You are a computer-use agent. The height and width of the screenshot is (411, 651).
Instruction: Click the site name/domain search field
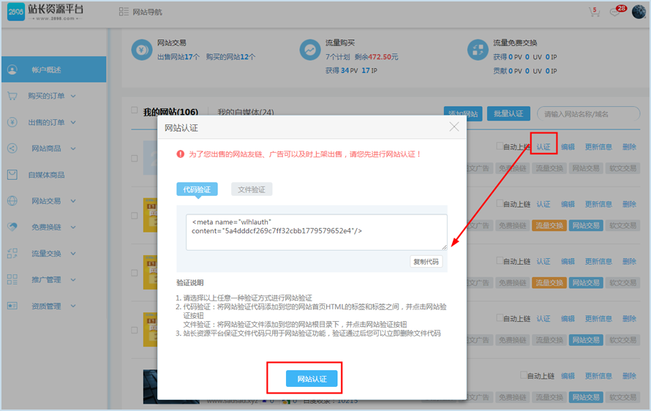(x=588, y=114)
